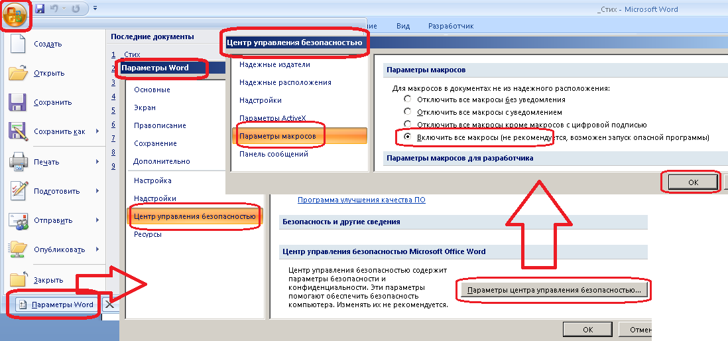Click the Открыть folder icon
The image size is (728, 341).
pyautogui.click(x=18, y=73)
